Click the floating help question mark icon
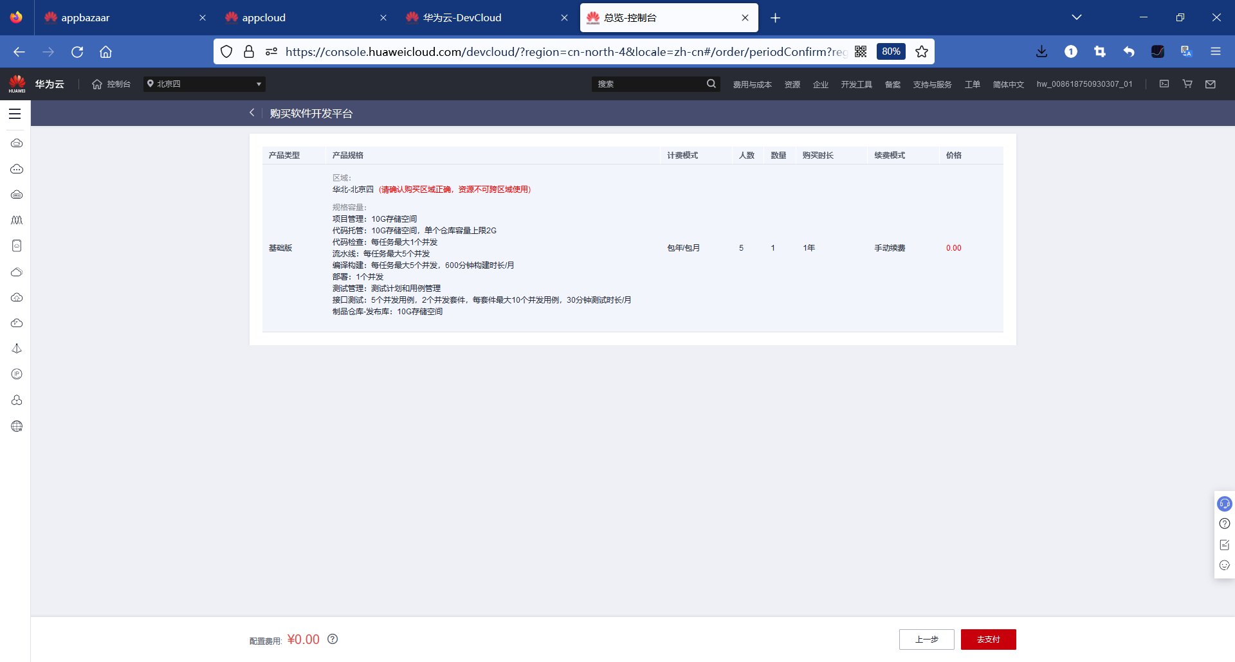 1225,524
